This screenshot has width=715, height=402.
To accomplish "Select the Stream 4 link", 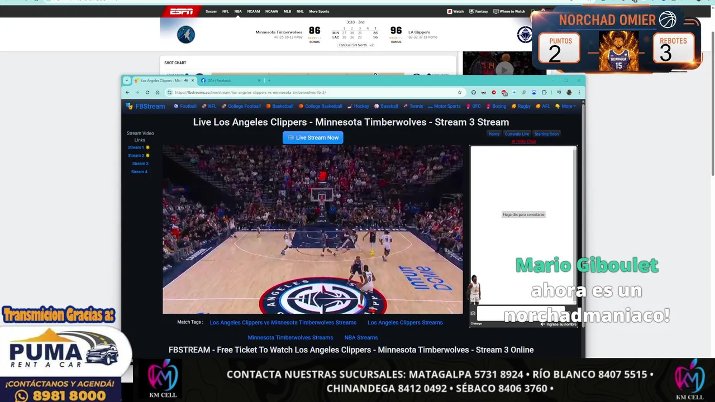I will coord(140,172).
